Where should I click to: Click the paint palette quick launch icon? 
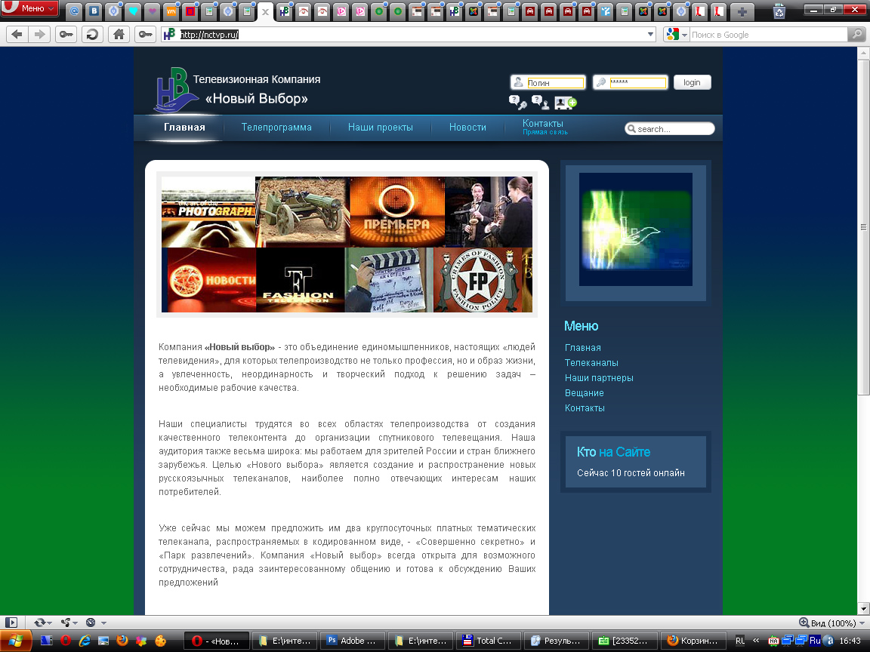(160, 641)
